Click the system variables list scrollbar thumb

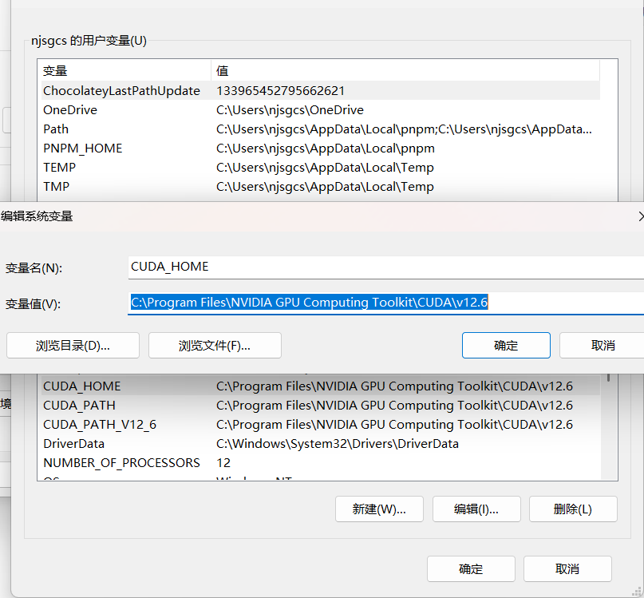tap(608, 378)
